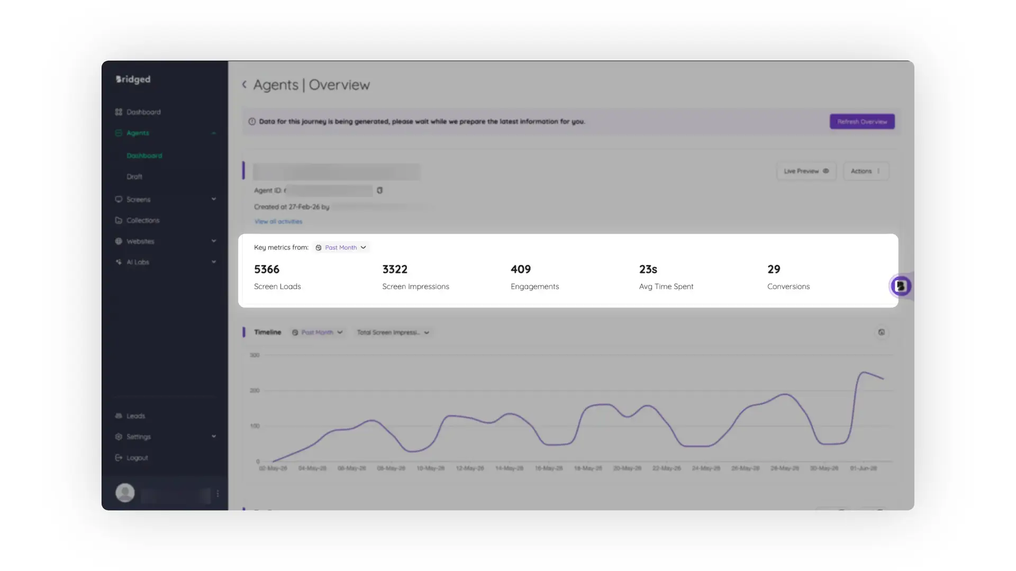Click the 29 Conversions value
The width and height of the screenshot is (1016, 571).
pos(774,269)
